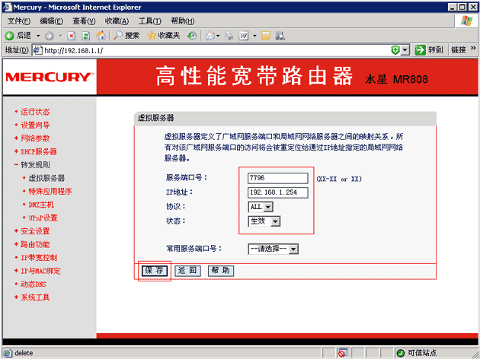480x359 pixels.
Task: Go to Home page icon
Action: 101,36
